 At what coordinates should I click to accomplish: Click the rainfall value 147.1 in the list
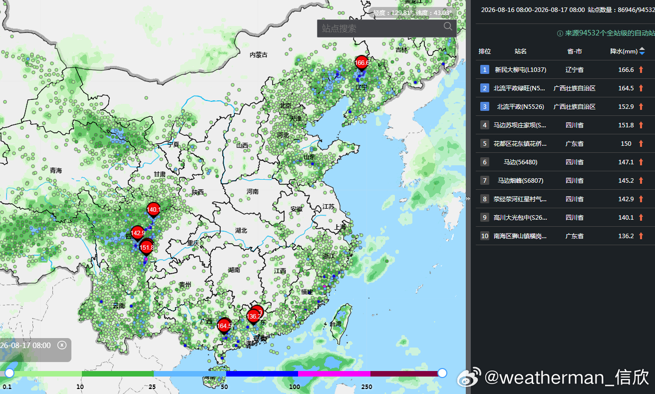[626, 162]
